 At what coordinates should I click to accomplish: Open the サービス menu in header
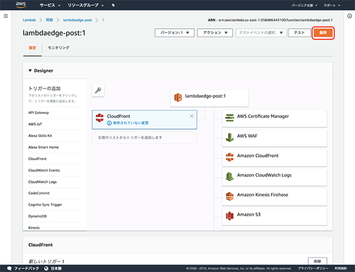point(50,5)
